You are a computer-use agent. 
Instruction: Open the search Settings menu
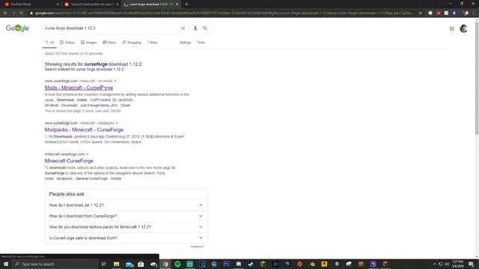coord(185,43)
